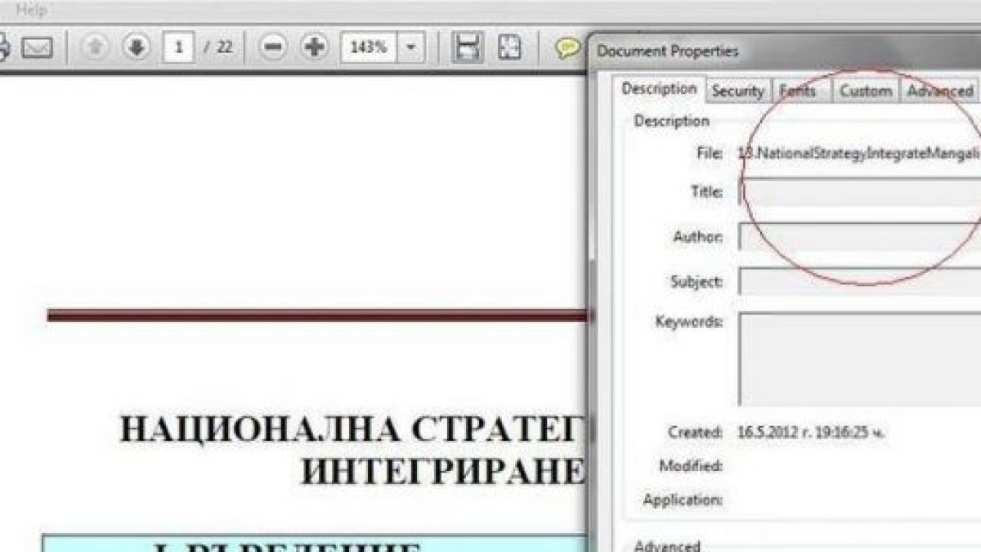Viewport: 981px width, 552px height.
Task: Select the Description tab
Action: coord(659,89)
